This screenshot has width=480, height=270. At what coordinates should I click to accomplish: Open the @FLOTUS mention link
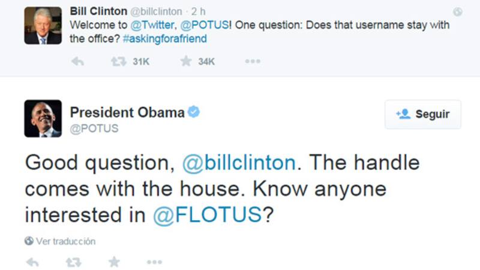pos(208,215)
